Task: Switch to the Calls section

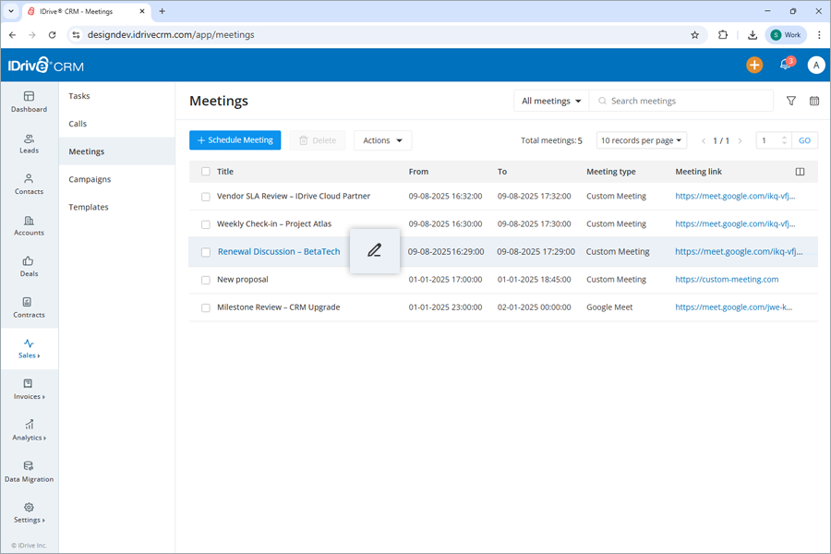Action: [x=78, y=123]
